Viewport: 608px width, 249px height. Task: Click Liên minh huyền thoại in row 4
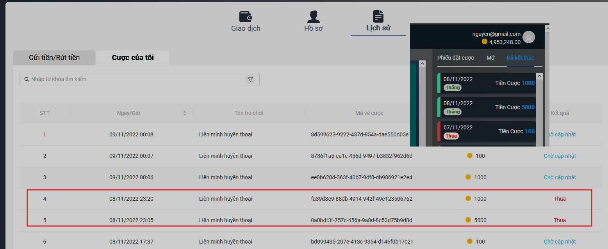point(226,199)
